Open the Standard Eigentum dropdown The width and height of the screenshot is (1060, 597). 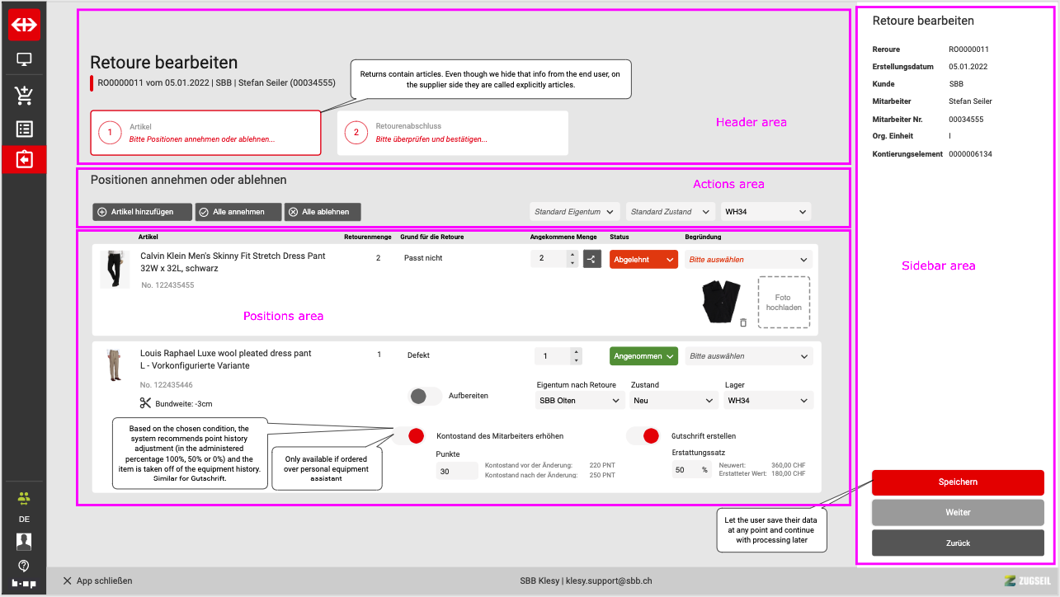(x=575, y=212)
